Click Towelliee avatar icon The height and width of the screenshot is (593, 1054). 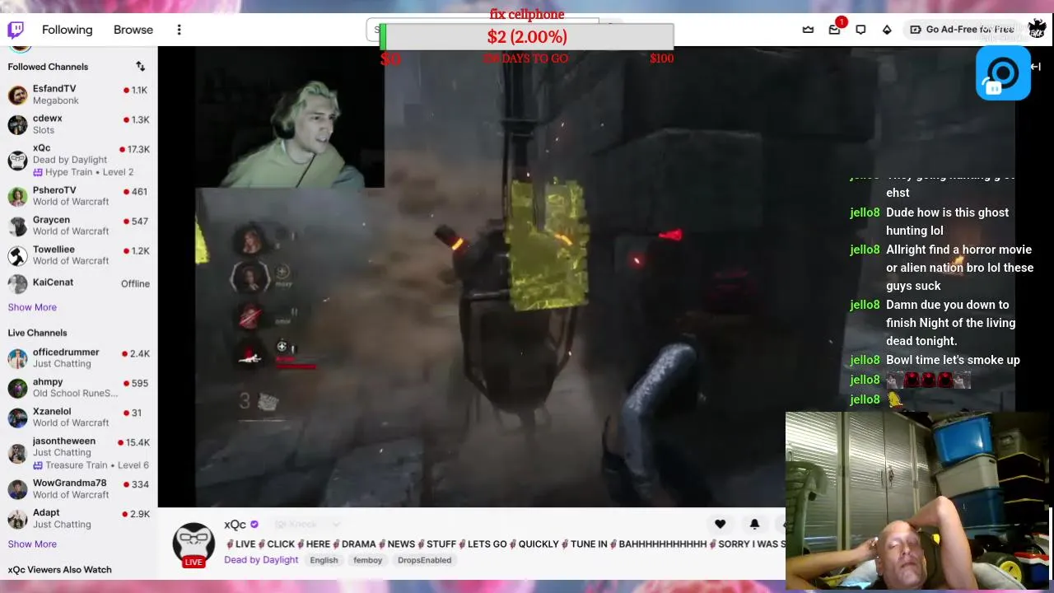point(17,255)
